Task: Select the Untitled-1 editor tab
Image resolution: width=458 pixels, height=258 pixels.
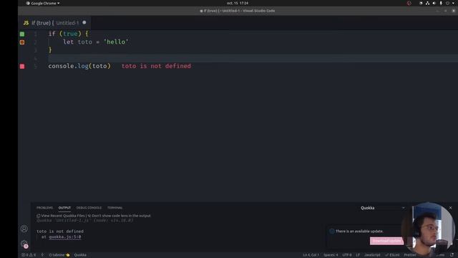Action: pyautogui.click(x=55, y=23)
